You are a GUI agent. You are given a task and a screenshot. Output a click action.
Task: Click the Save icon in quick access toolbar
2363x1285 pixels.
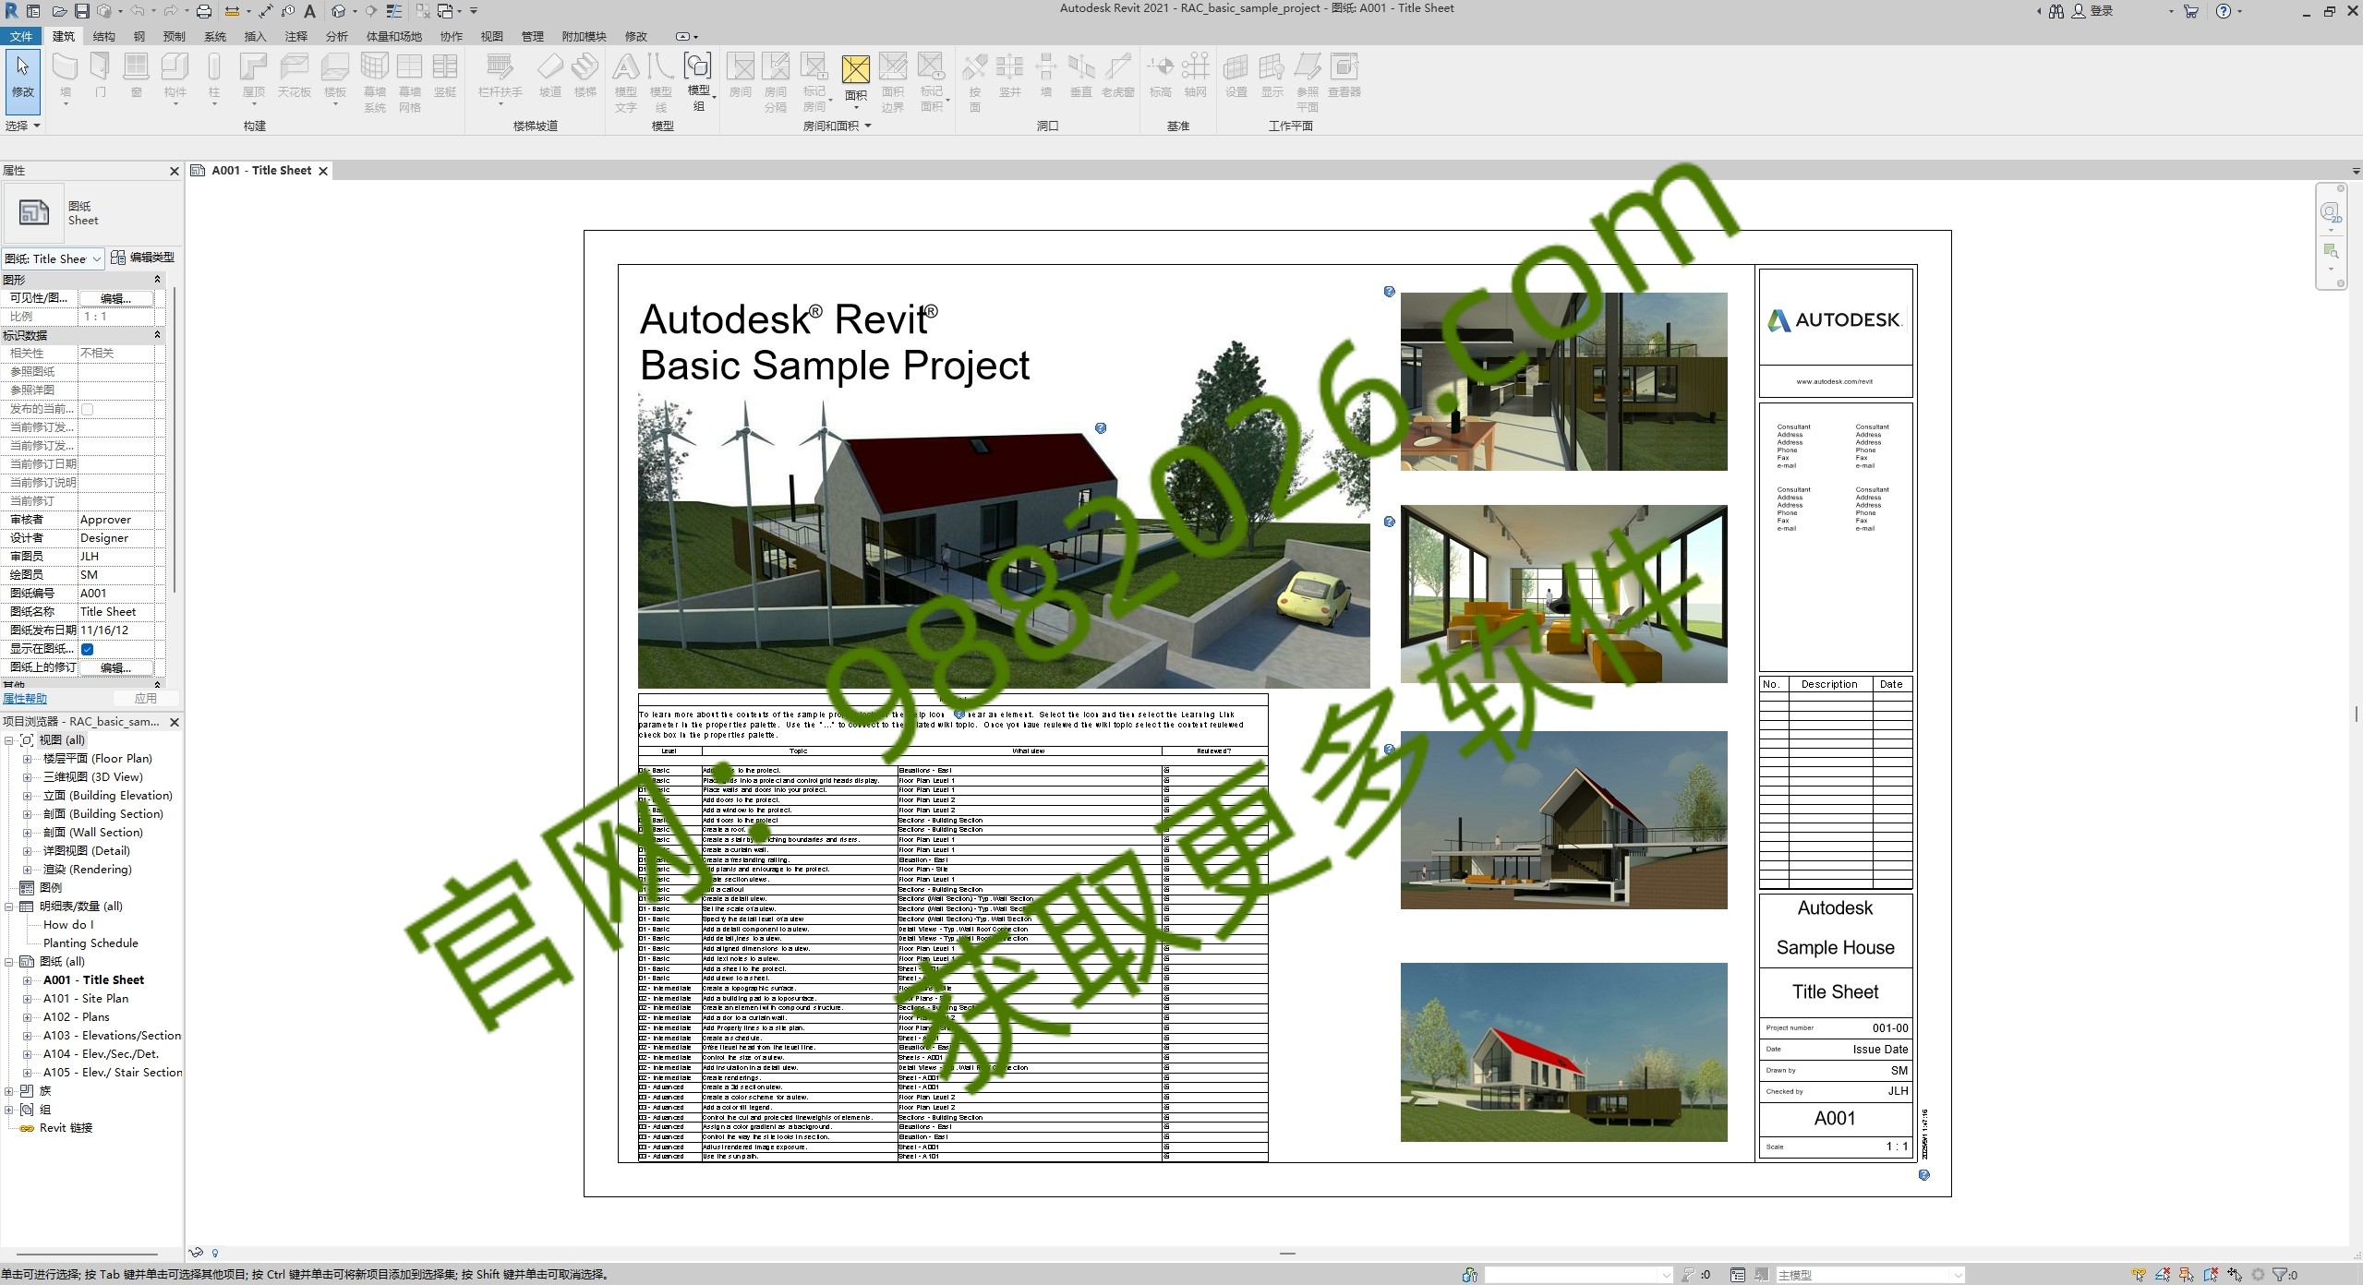coord(82,11)
